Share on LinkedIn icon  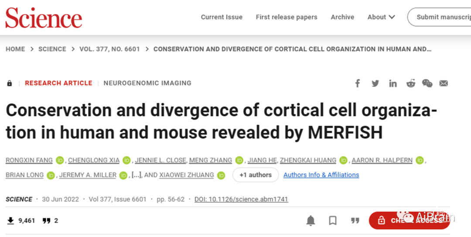point(393,83)
